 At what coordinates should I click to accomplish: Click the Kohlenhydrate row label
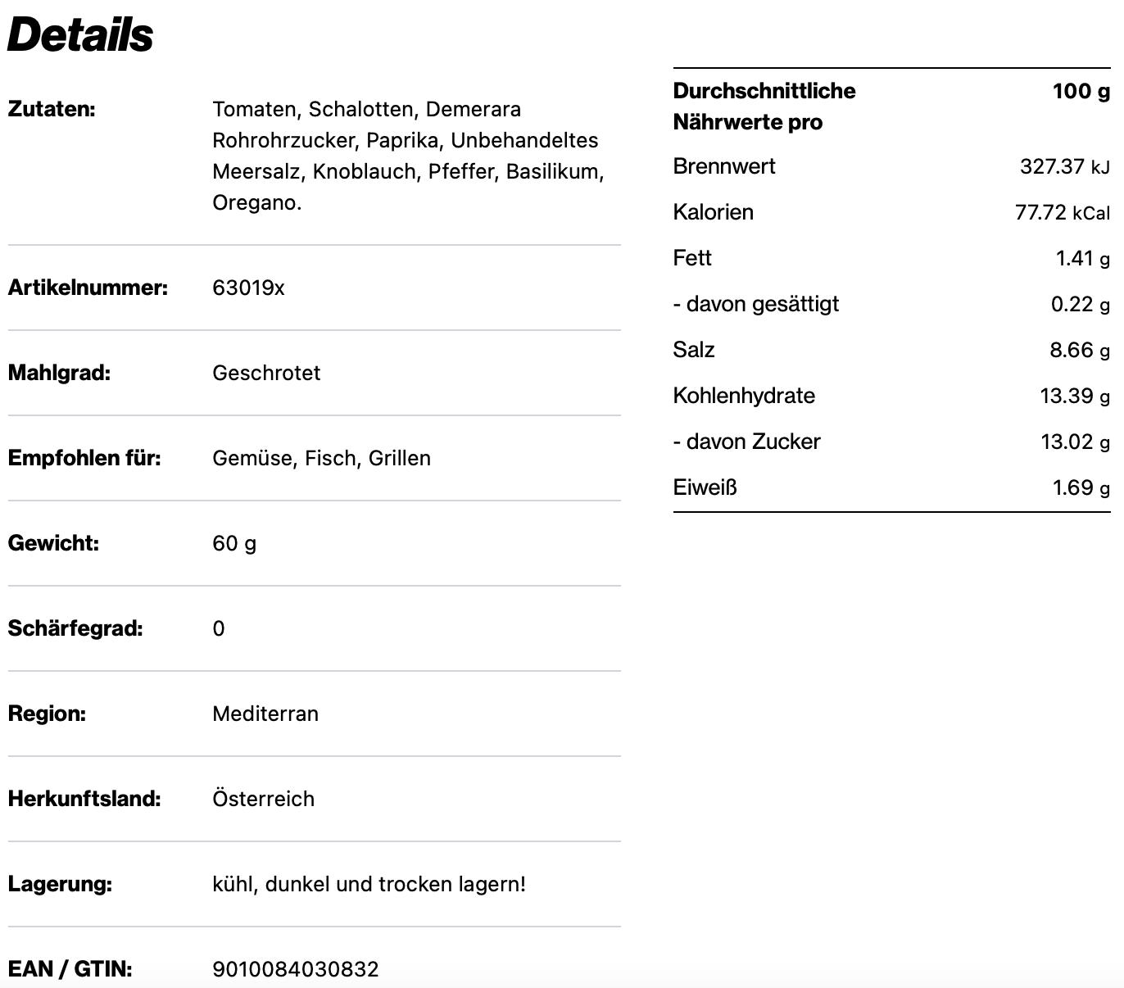[x=744, y=396]
